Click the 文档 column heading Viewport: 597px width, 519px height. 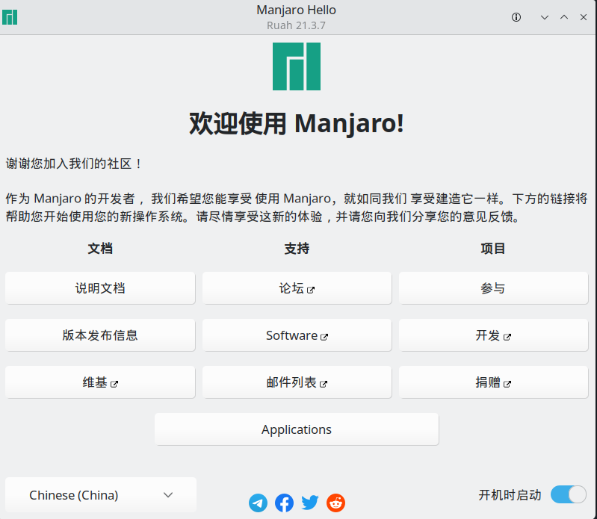tap(100, 249)
